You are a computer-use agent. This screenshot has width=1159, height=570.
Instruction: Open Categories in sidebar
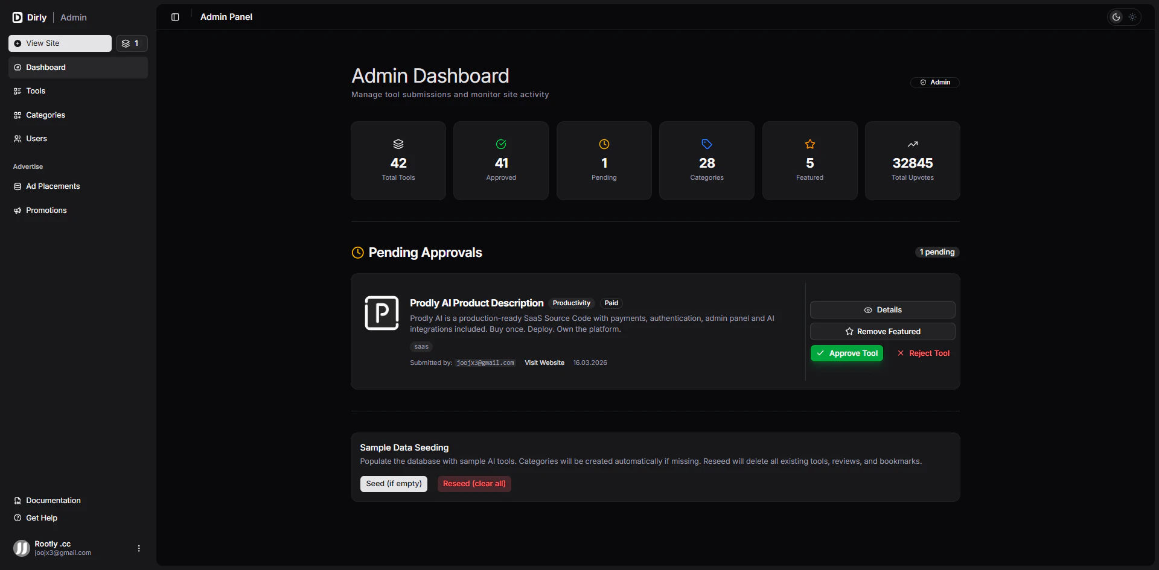[78, 115]
